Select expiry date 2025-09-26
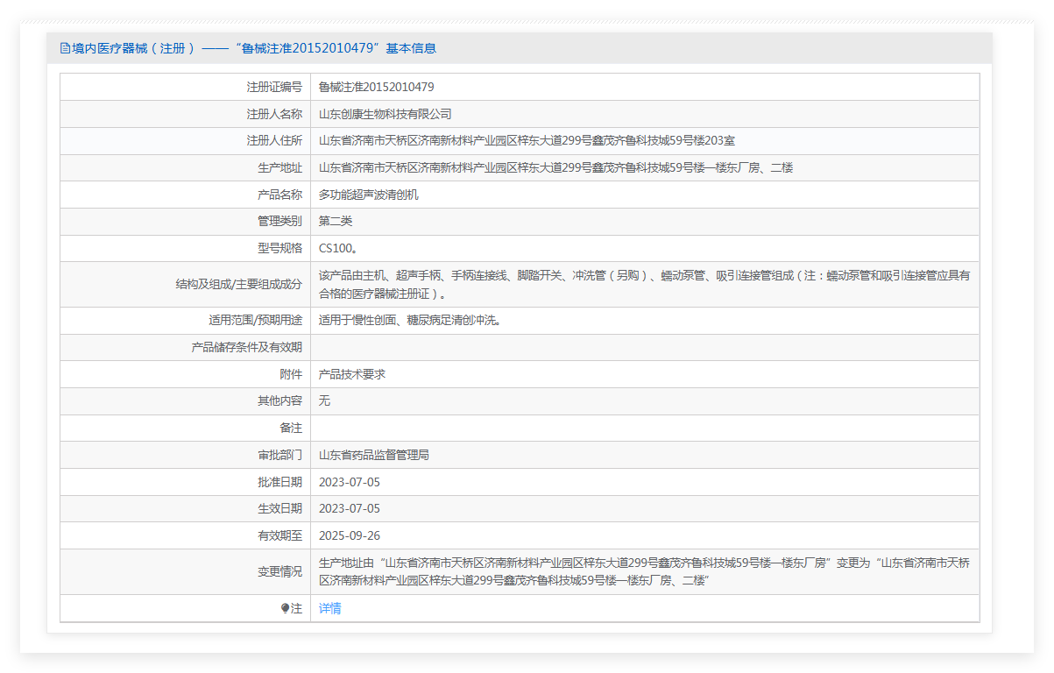This screenshot has width=1054, height=673. [x=350, y=535]
